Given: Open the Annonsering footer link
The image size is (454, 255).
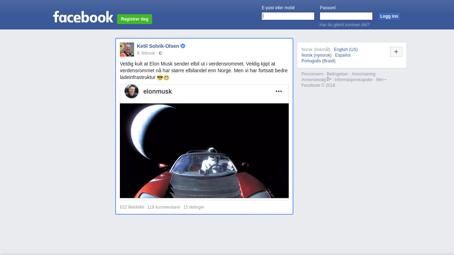Looking at the screenshot, I should (x=364, y=74).
